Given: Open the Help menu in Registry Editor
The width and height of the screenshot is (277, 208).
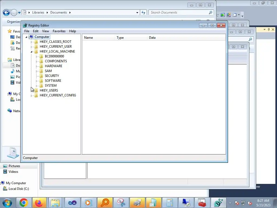Looking at the screenshot, I should tap(72, 31).
